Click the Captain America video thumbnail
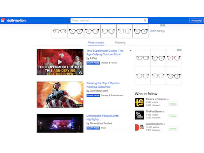The image size is (204, 153). pos(60,94)
